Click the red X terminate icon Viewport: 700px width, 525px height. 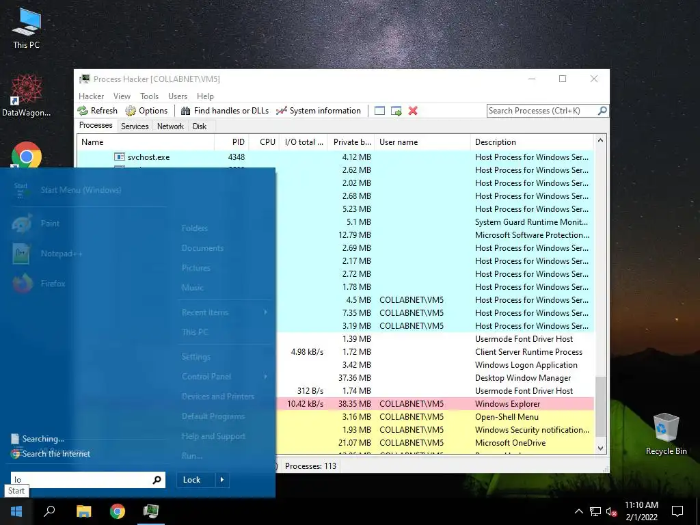(x=413, y=111)
